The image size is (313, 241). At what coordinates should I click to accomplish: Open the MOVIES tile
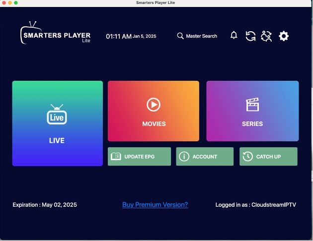[x=154, y=111]
